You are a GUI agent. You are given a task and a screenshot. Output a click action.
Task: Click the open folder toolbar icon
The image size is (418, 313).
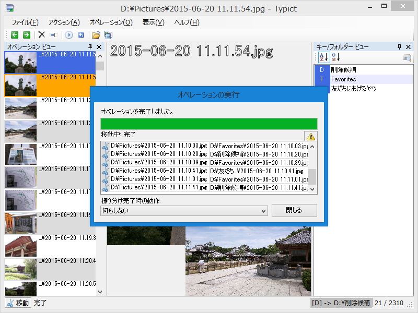[x=96, y=35]
